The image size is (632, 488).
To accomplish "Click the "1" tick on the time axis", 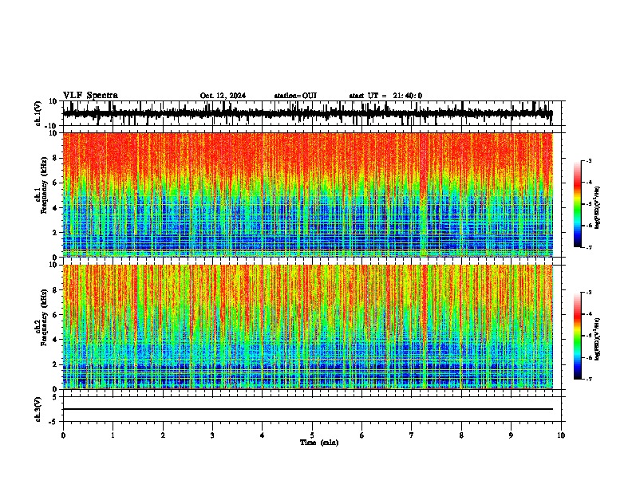I will click(x=113, y=435).
